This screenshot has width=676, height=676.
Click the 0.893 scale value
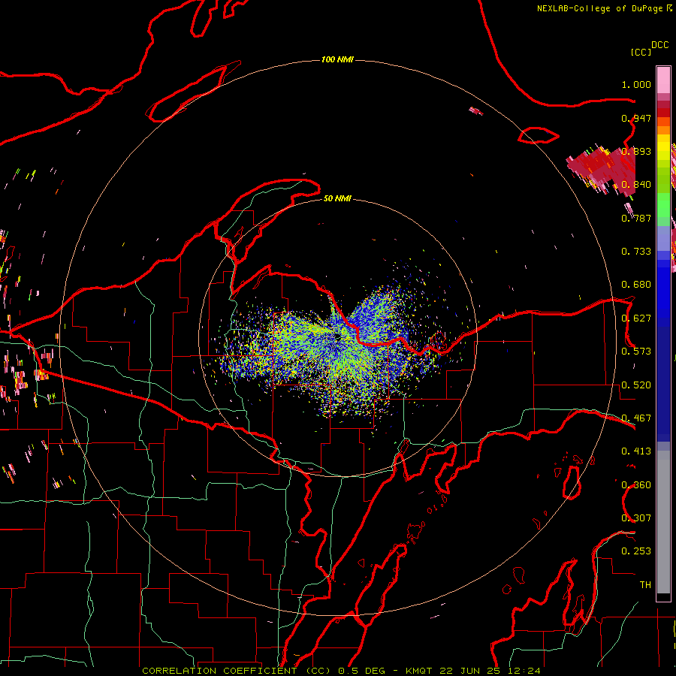[x=636, y=151]
